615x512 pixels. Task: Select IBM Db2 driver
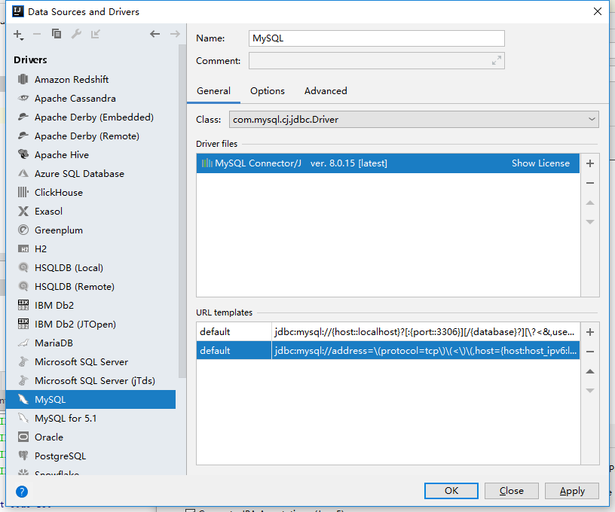(x=91, y=305)
